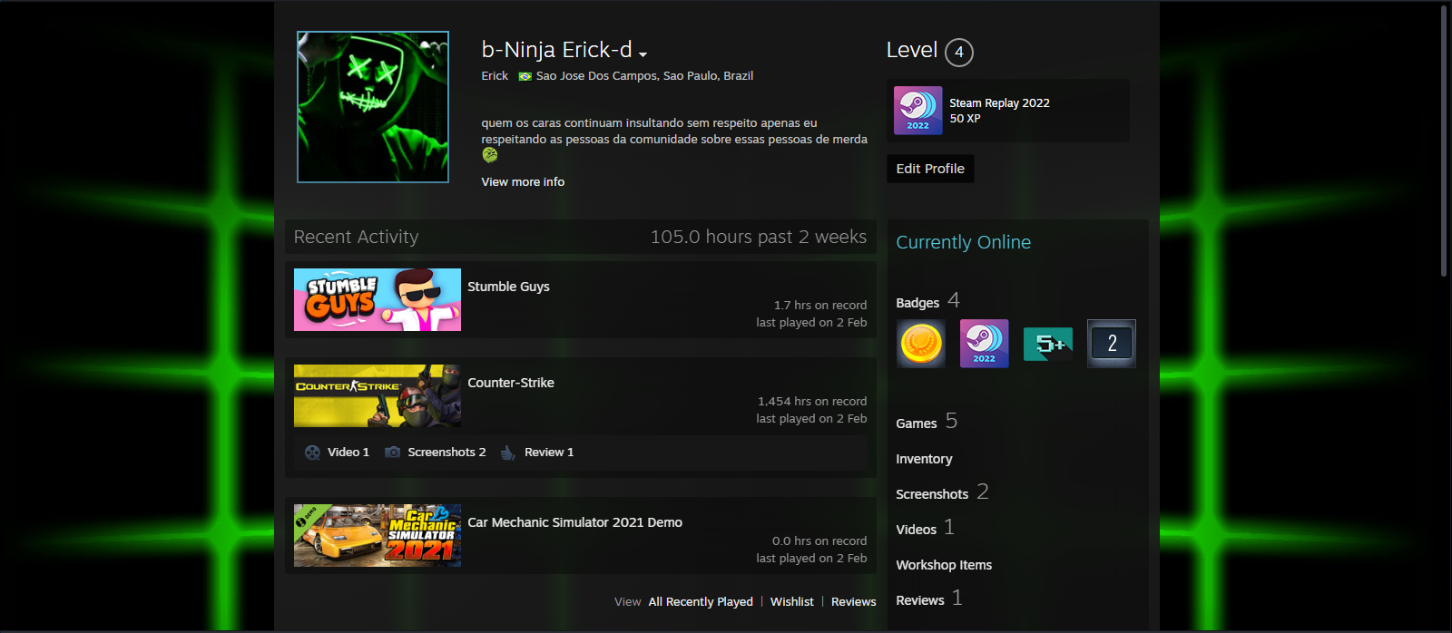Open the Reviews 1 sidebar link

pyautogui.click(x=929, y=599)
